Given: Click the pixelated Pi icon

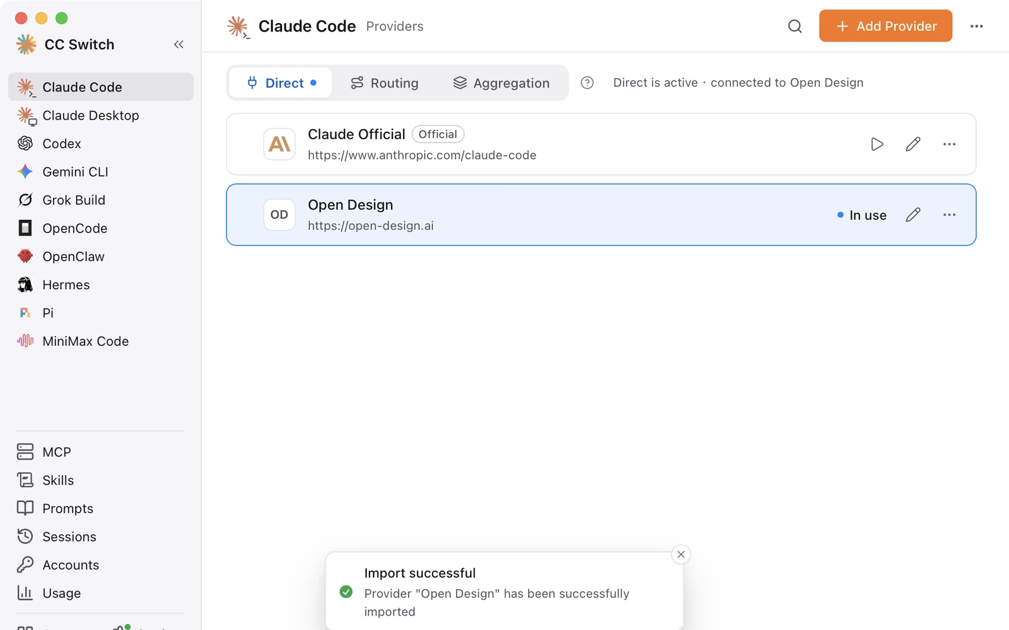Looking at the screenshot, I should point(25,312).
